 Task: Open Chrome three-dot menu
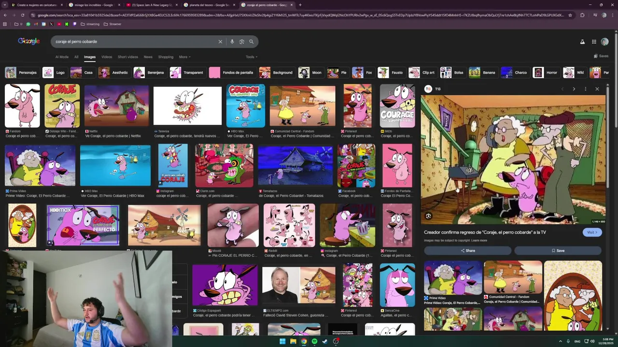[x=612, y=15]
